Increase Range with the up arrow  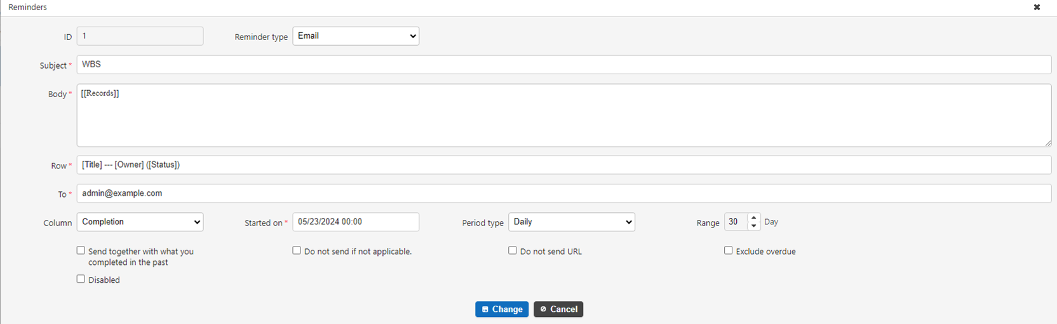tap(754, 218)
